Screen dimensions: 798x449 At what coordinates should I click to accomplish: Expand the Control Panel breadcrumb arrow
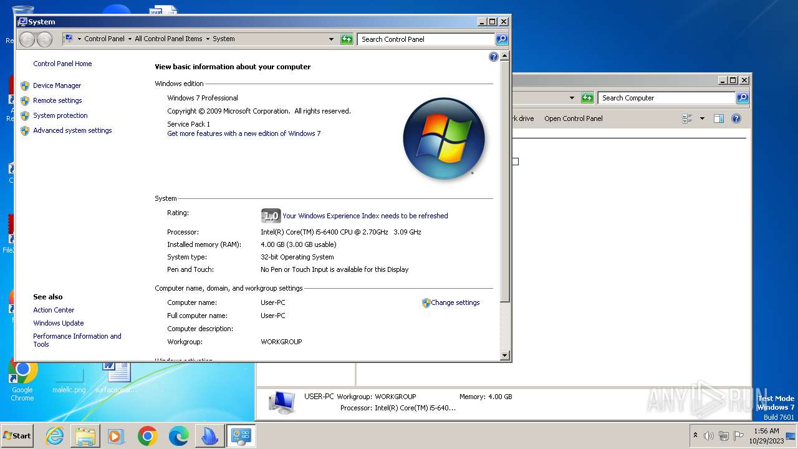tap(130, 39)
